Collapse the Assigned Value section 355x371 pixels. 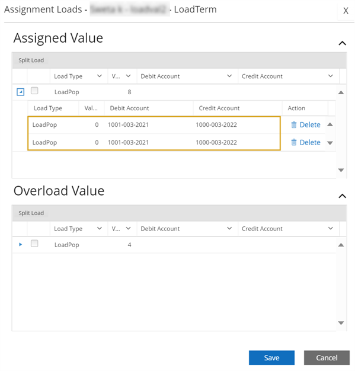(342, 43)
